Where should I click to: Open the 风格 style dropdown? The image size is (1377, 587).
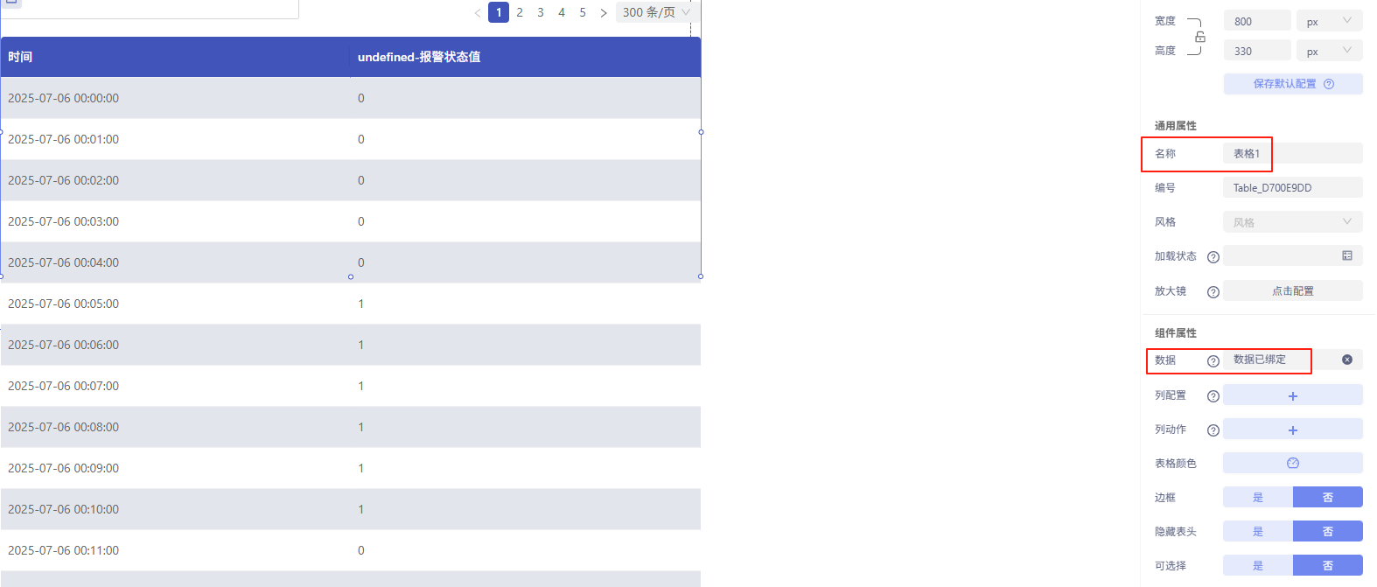pyautogui.click(x=1293, y=222)
